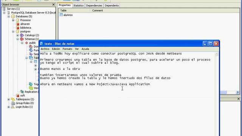Collapse the postgres database node
Screen dimensions: 242x136
[x=13, y=31]
